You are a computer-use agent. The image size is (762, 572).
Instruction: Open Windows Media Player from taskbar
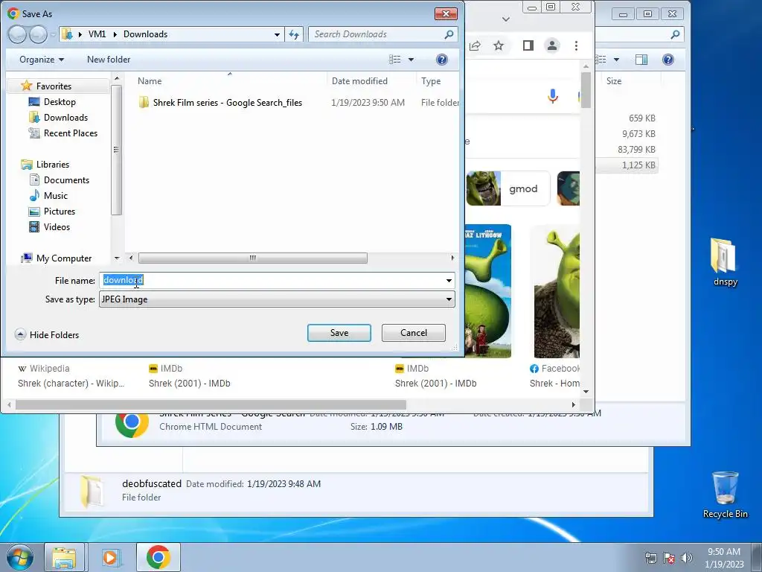(x=110, y=557)
